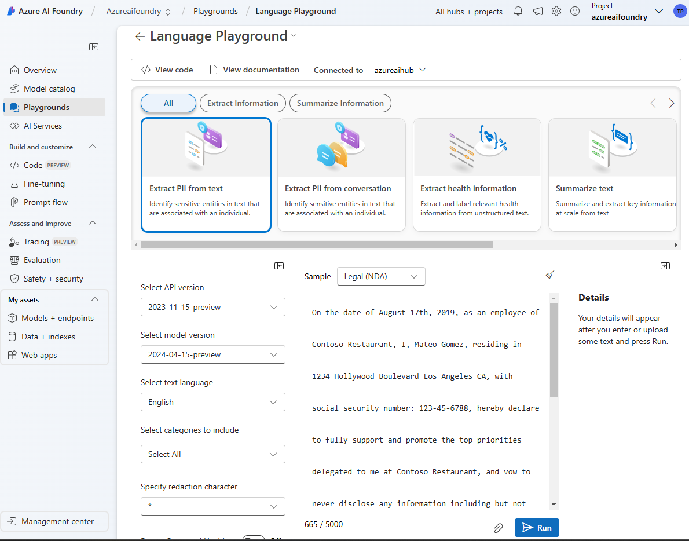Open View documentation
689x541 pixels.
pos(254,70)
